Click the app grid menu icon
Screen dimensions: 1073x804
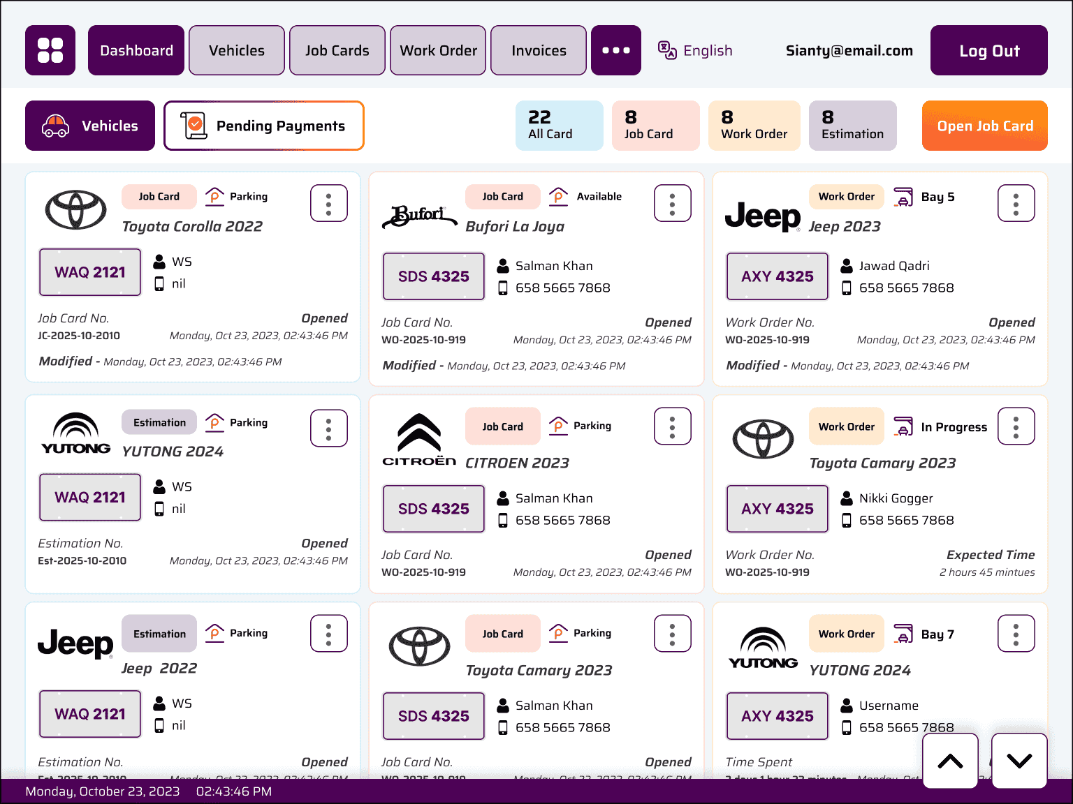point(50,50)
